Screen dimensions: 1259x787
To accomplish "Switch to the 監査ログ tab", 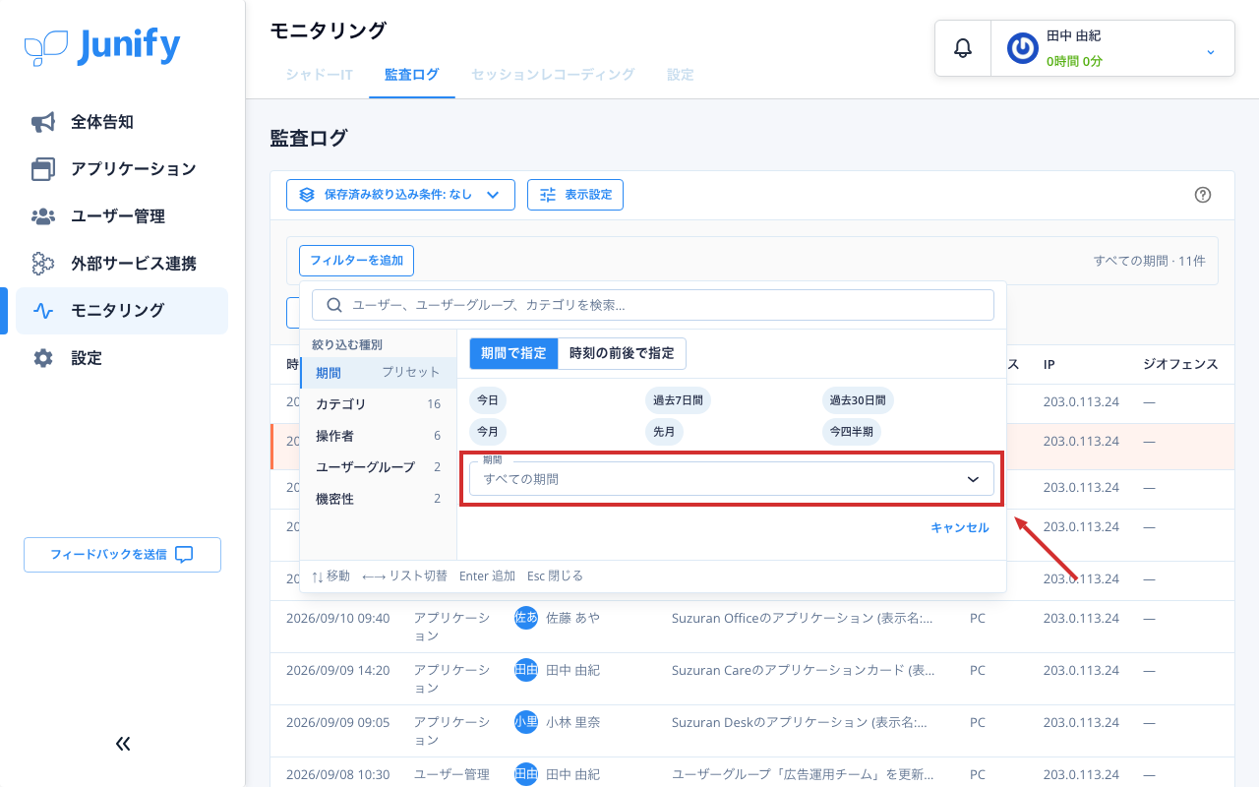I will [412, 74].
